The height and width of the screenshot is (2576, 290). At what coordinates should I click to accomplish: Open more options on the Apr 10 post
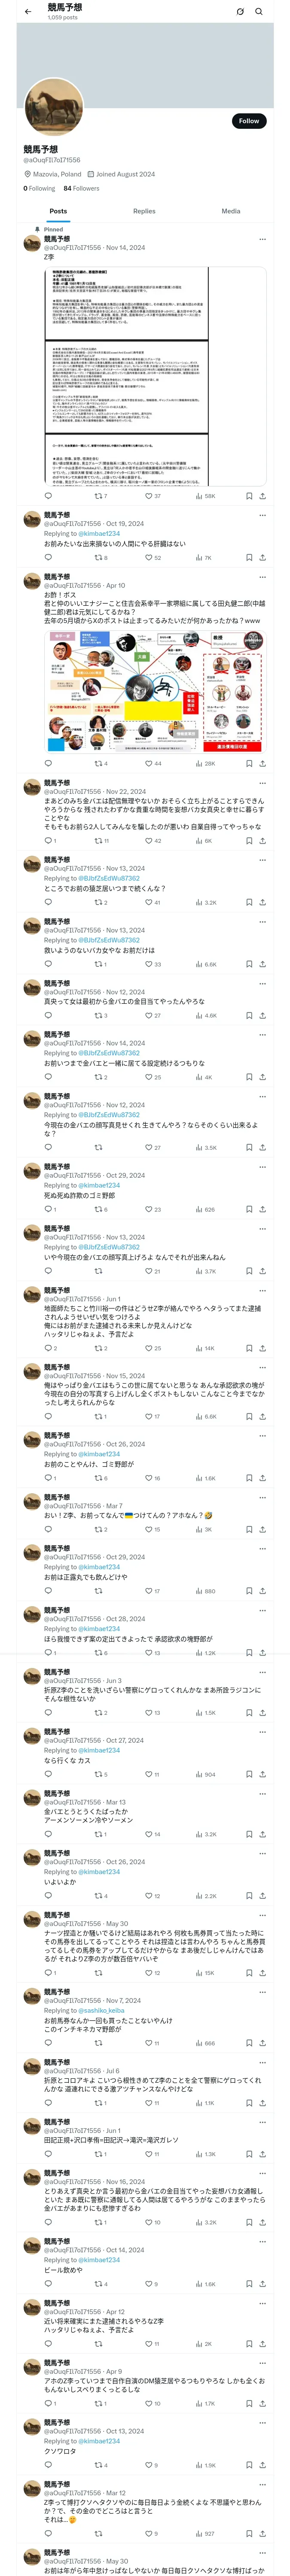(x=263, y=577)
